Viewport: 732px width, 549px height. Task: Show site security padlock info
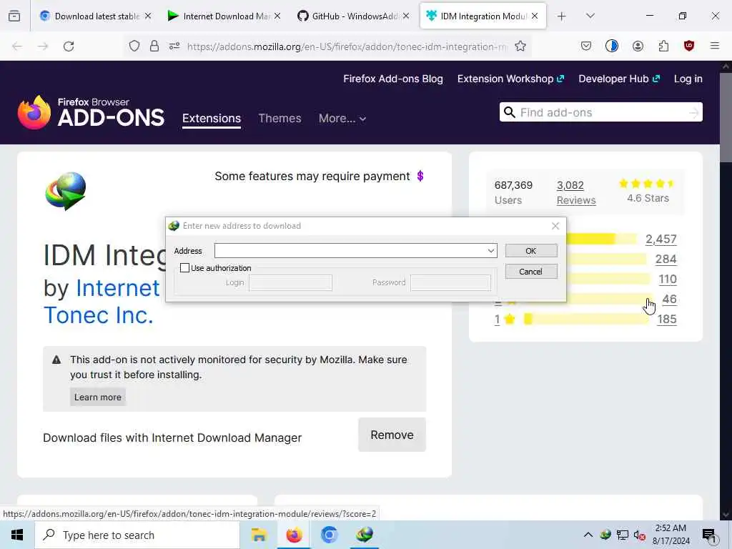(154, 46)
